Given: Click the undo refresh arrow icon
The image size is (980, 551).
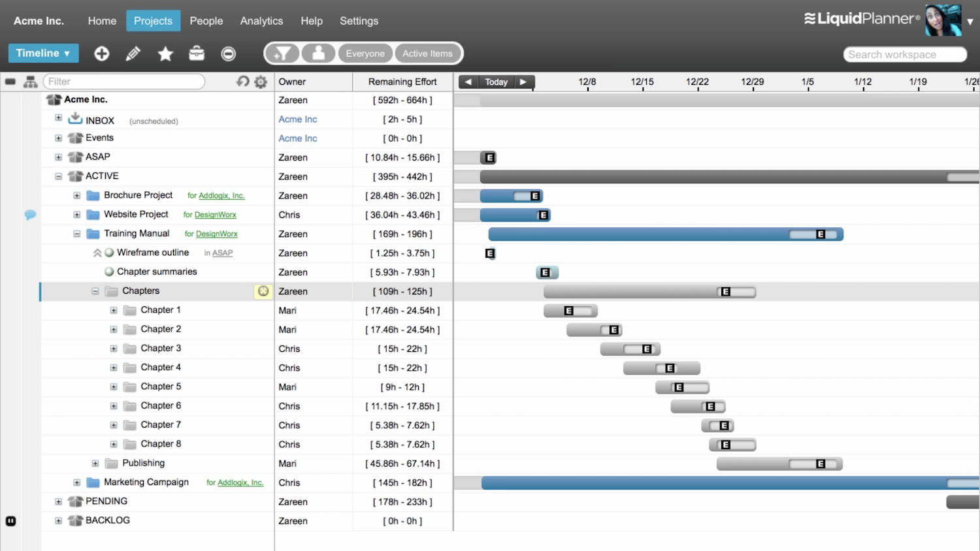Looking at the screenshot, I should (242, 81).
